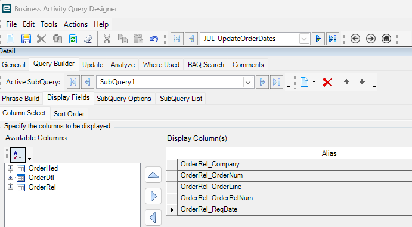Image resolution: width=412 pixels, height=227 pixels.
Task: Open the Tools menu
Action: point(49,24)
